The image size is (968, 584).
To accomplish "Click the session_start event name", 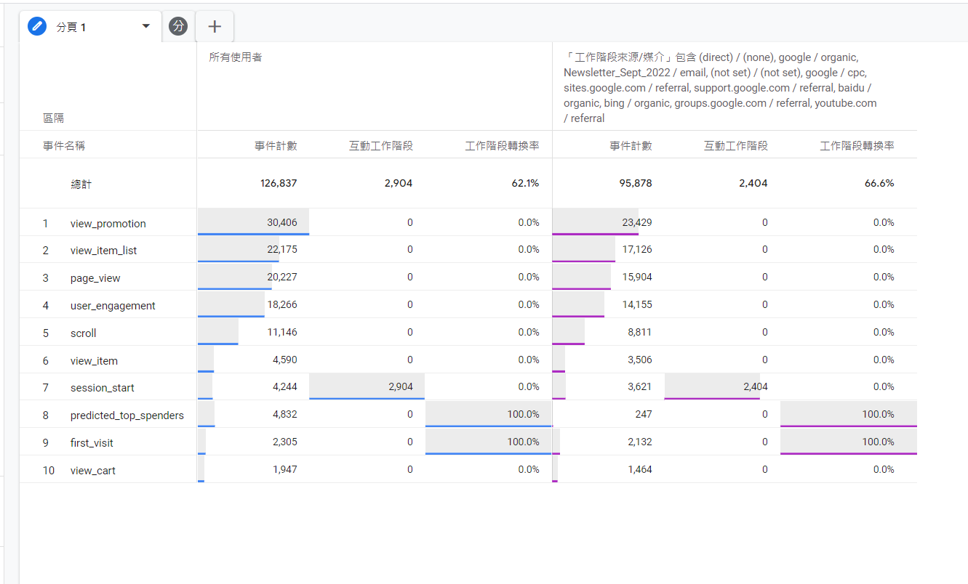I will pyautogui.click(x=102, y=388).
